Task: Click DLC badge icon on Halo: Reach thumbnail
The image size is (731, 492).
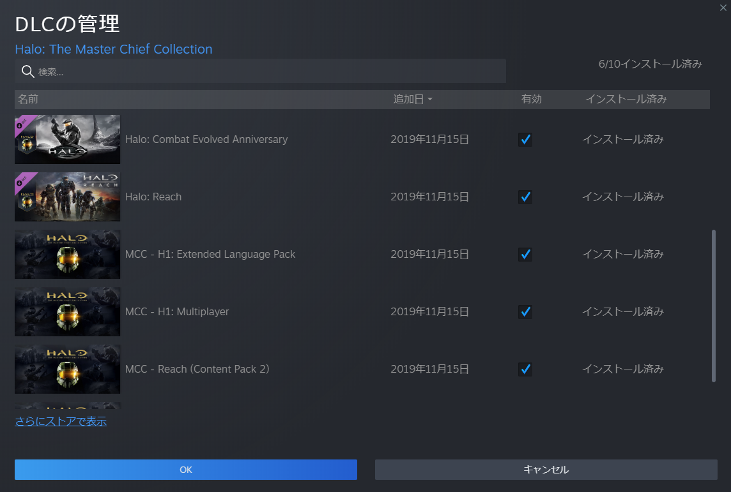Action: (22, 181)
